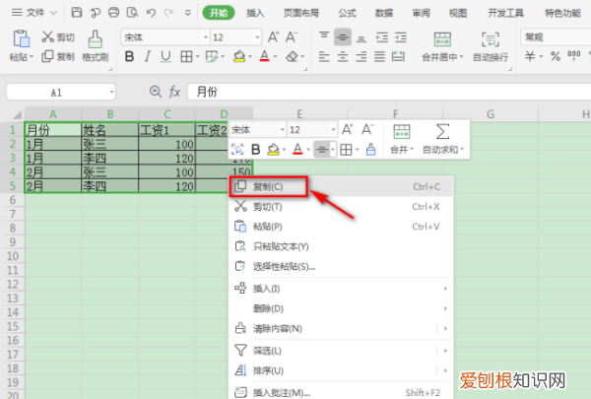Click the Print icon in quick access toolbar
591x399 pixels.
click(113, 13)
